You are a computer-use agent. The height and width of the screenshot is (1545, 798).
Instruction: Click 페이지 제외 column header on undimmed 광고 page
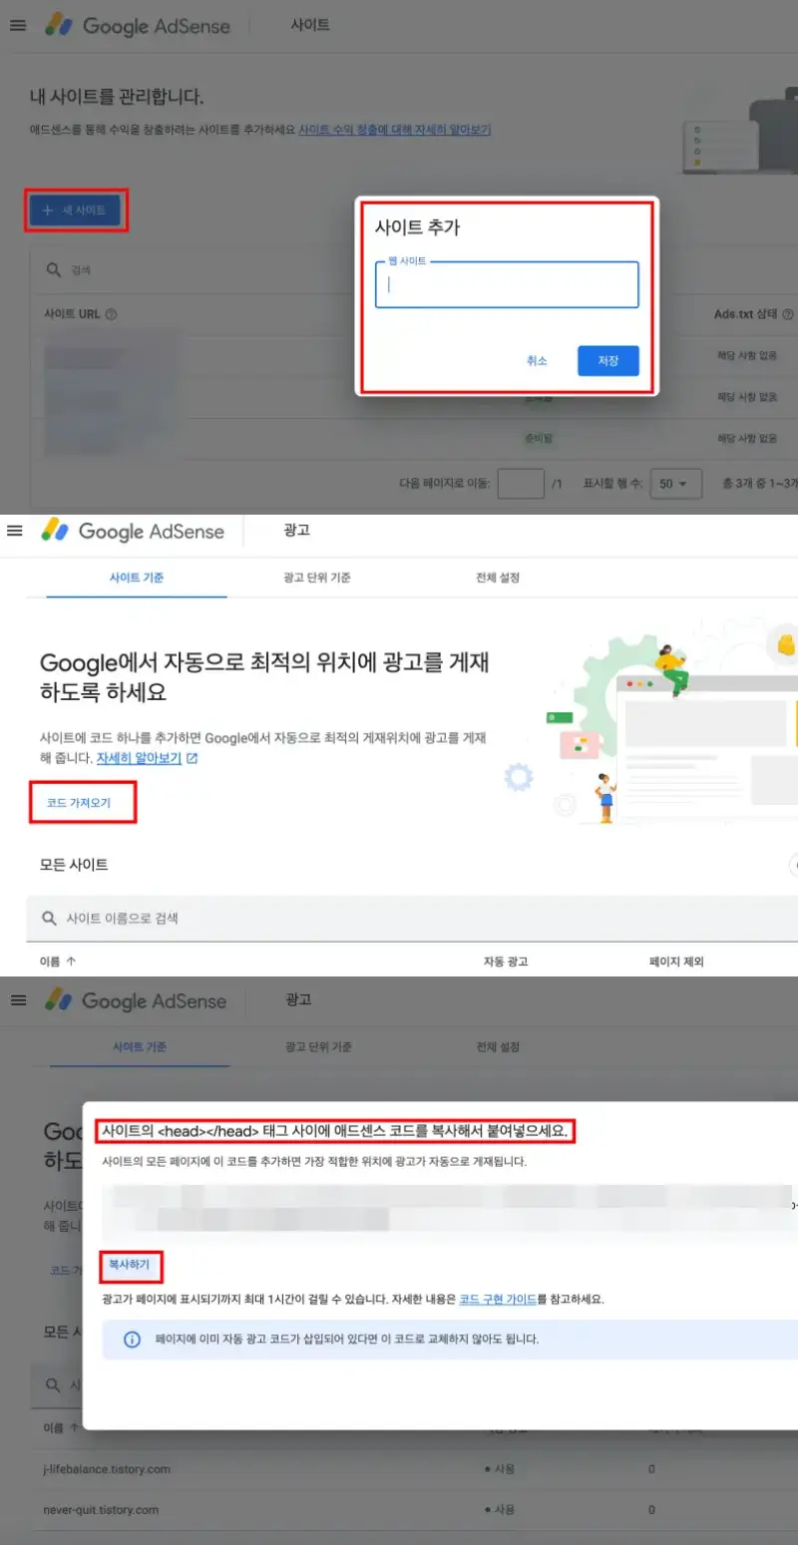676,961
